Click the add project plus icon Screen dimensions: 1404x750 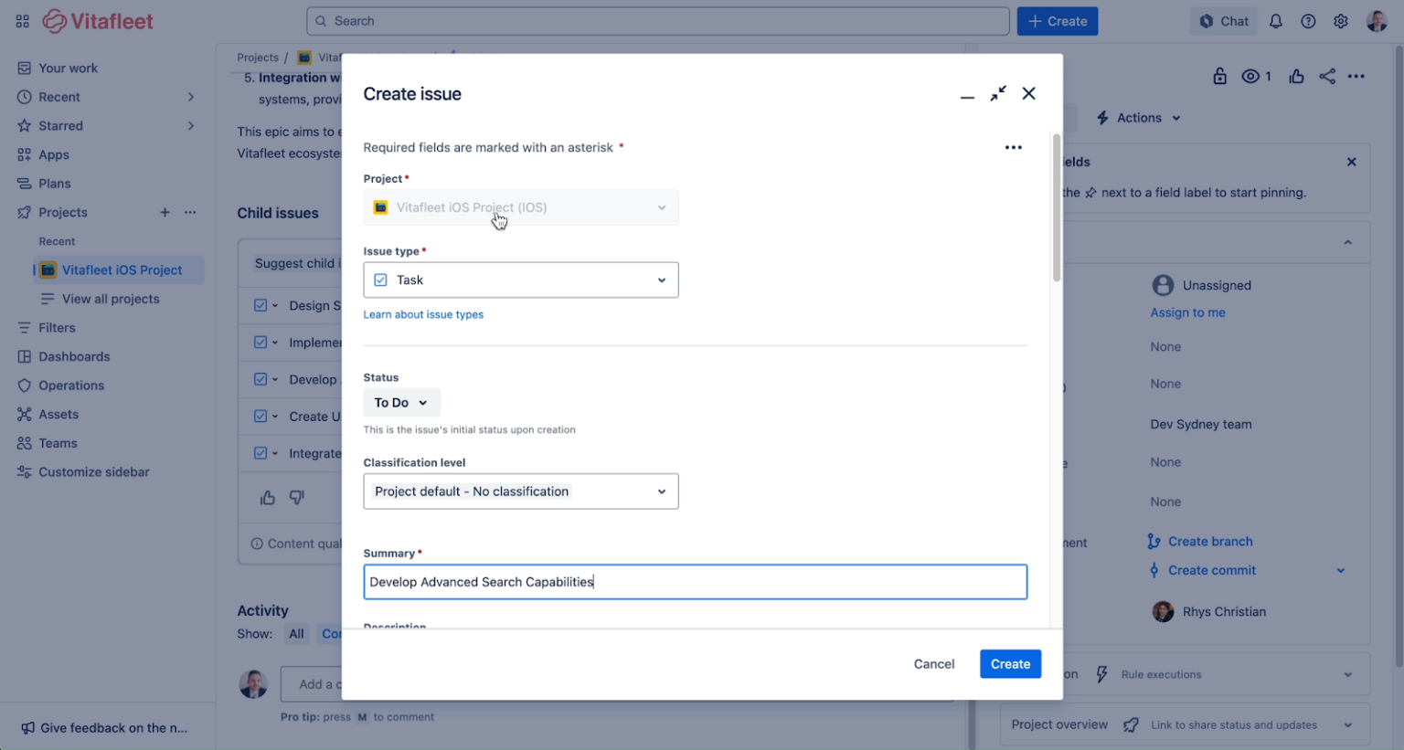click(x=165, y=212)
